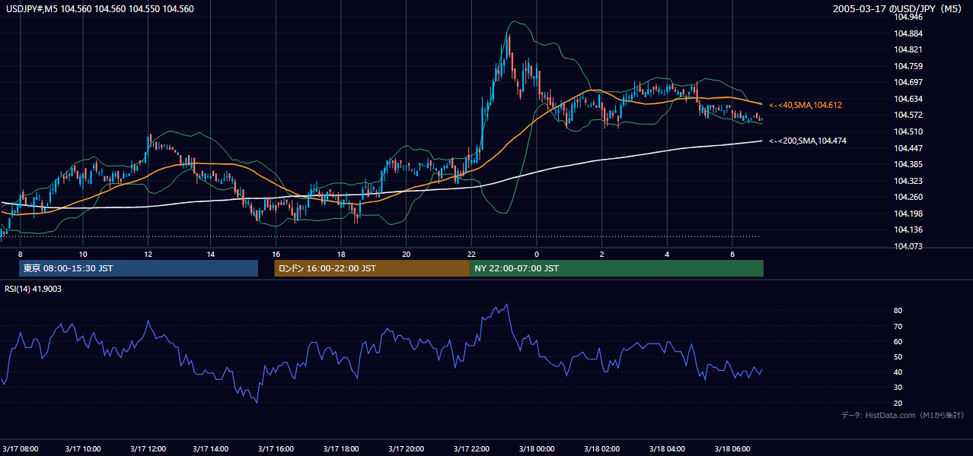Select hour tick 12 under the price chart
Image resolution: width=973 pixels, height=456 pixels.
tap(148, 254)
